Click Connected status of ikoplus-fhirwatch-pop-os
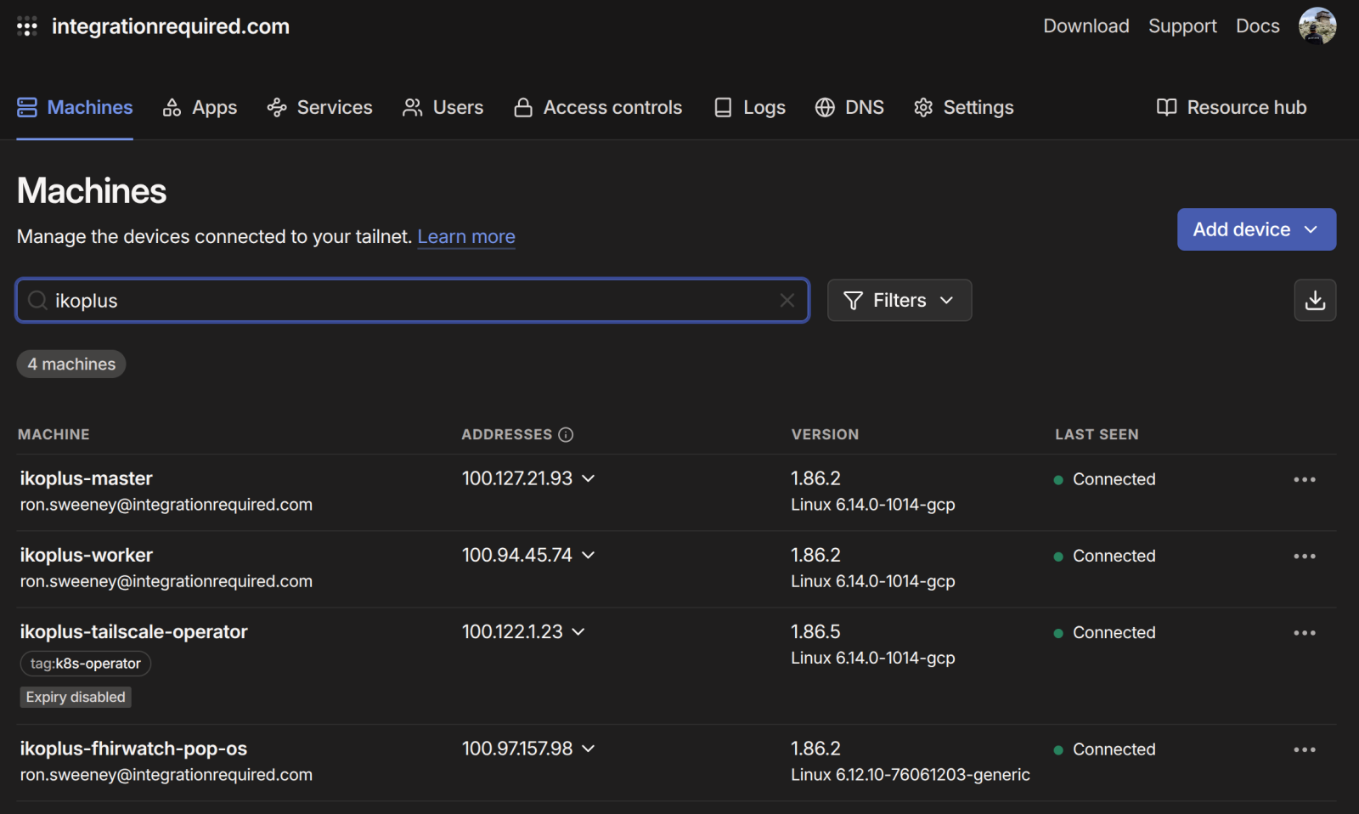This screenshot has width=1359, height=814. (1105, 749)
